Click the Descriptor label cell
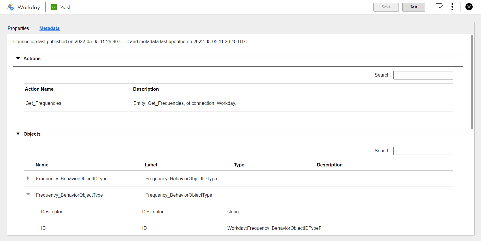The image size is (481, 241). point(153,212)
